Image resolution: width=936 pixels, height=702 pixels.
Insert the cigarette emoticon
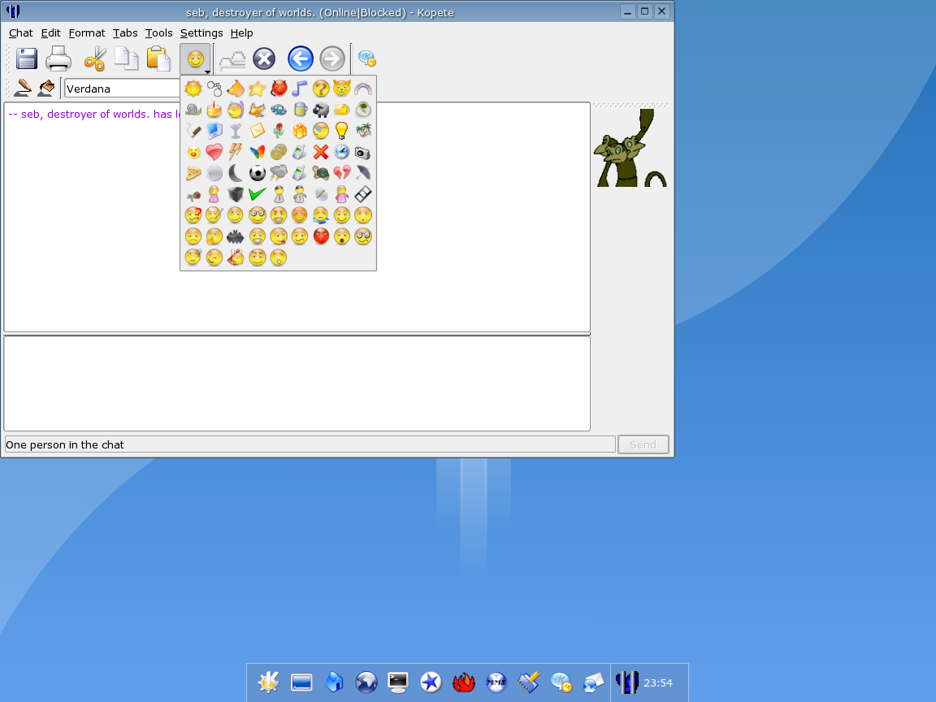[193, 131]
